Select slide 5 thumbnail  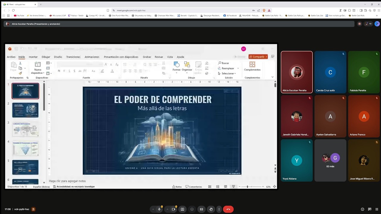(x=25, y=167)
